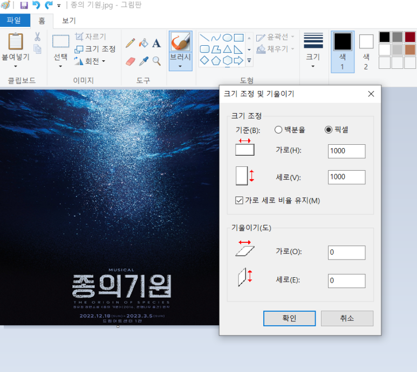Viewport: 417px width, 372px height.
Task: Open the quick access toolbar customize arrow
Action: 59,5
